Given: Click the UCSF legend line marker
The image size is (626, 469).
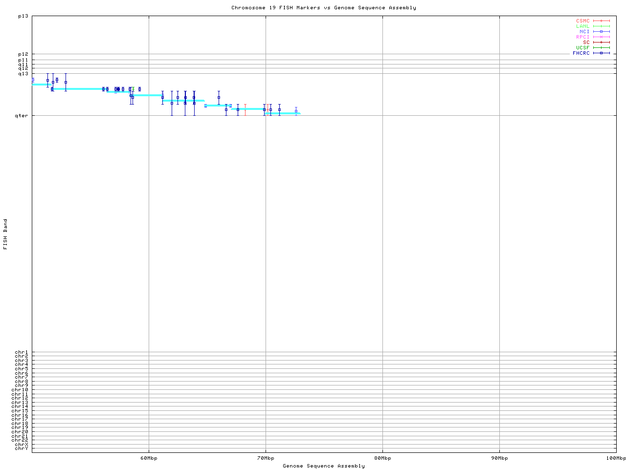Looking at the screenshot, I should click(601, 48).
